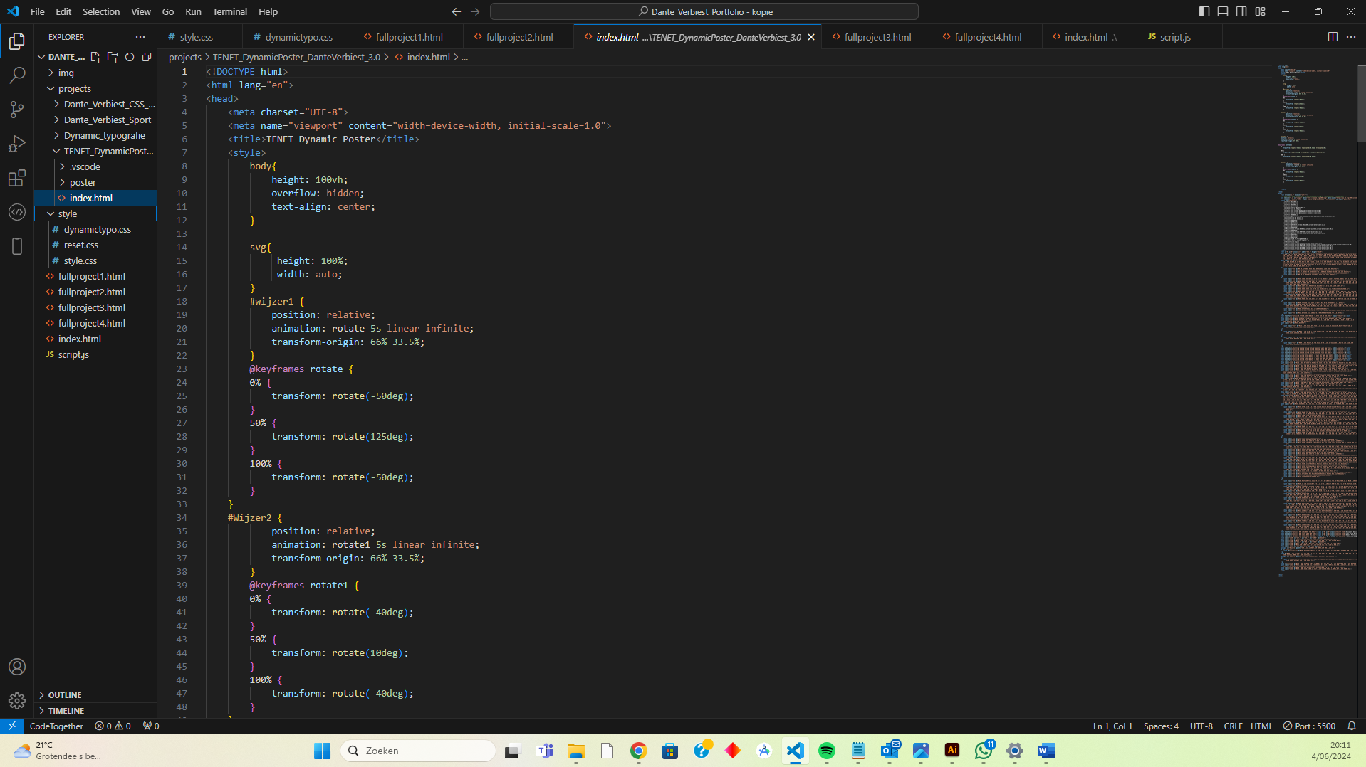Toggle secondary side bar visibility
The height and width of the screenshot is (767, 1366).
click(x=1241, y=11)
